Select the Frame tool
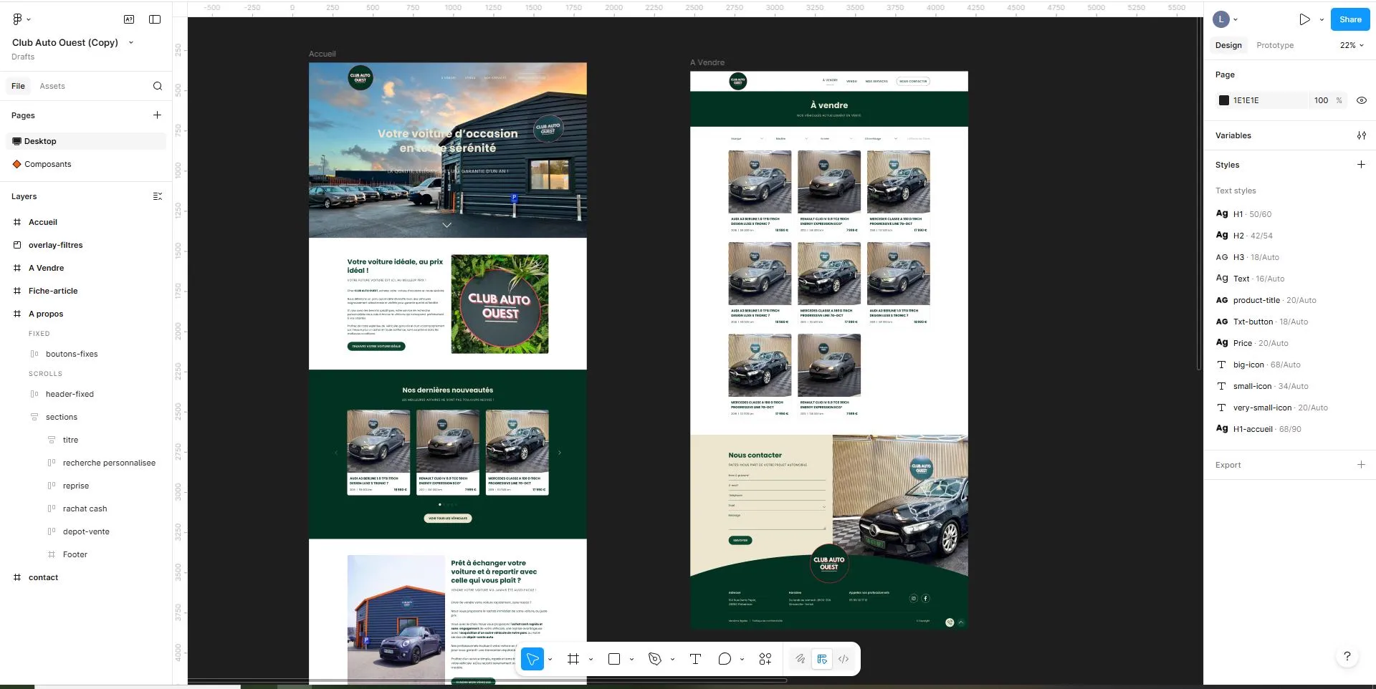1376x689 pixels. (573, 659)
